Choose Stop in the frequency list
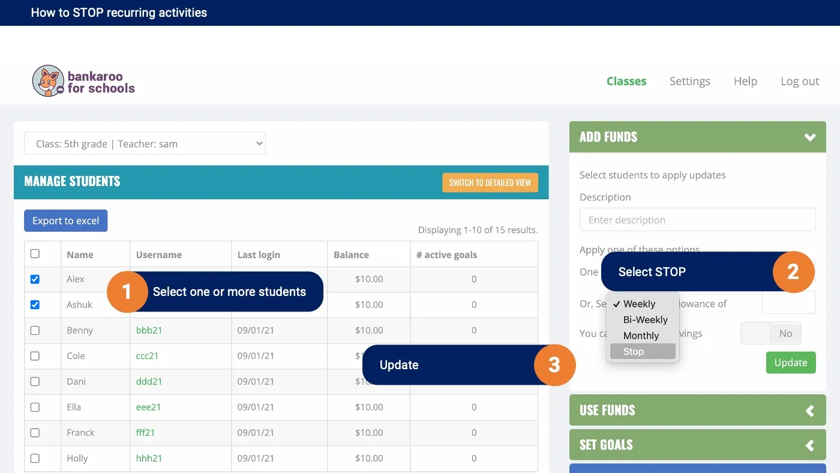 click(x=643, y=352)
